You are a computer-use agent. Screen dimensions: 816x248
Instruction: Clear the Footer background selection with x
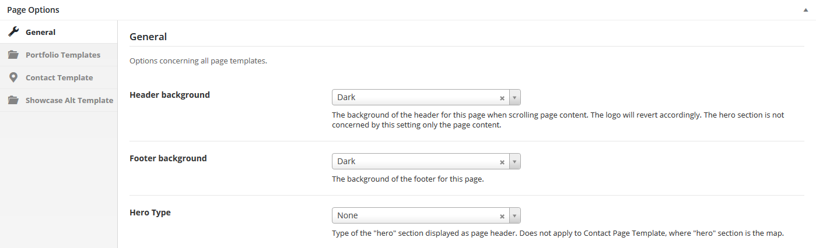(502, 162)
